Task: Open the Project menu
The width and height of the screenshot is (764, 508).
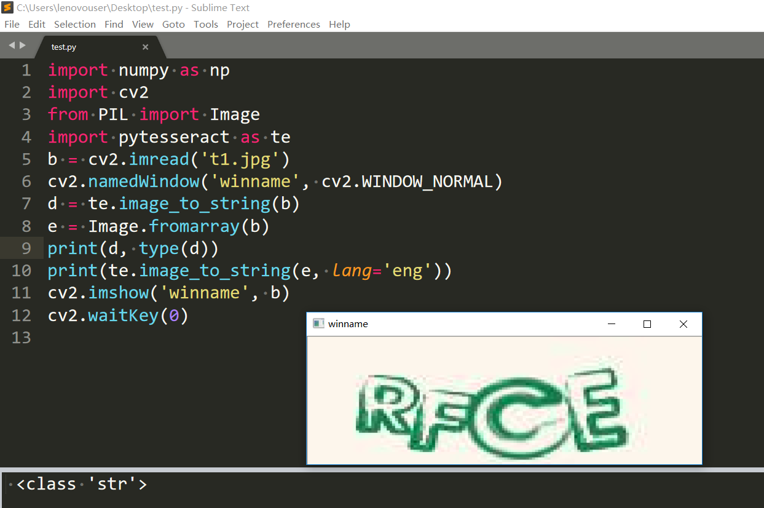Action: (x=243, y=24)
